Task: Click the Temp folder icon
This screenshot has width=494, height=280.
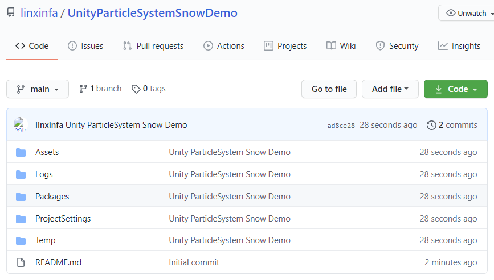Action: [x=21, y=241]
